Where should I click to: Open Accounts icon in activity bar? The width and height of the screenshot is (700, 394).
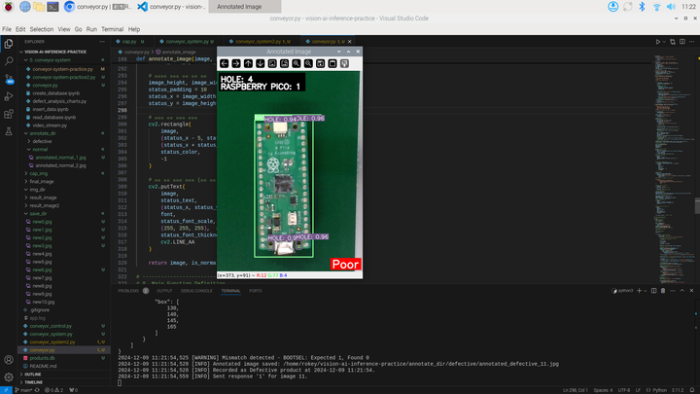click(x=9, y=360)
